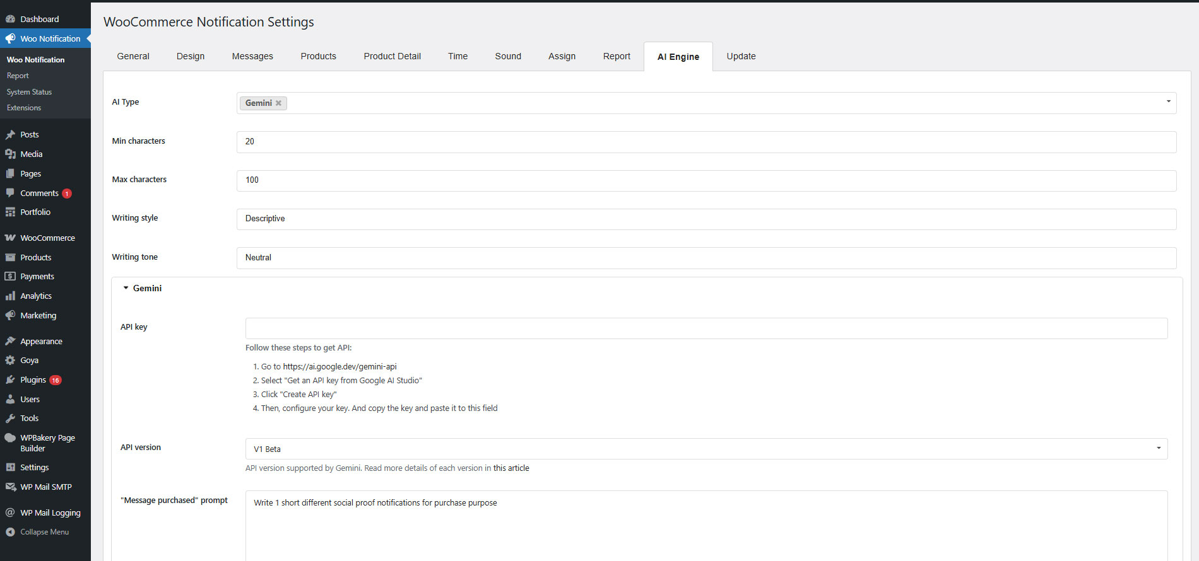The width and height of the screenshot is (1199, 561).
Task: Click the Writing style field showing Descriptive
Action: pyautogui.click(x=706, y=219)
